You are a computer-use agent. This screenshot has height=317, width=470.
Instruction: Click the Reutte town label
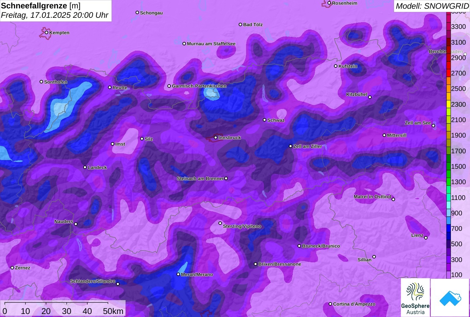(x=120, y=88)
